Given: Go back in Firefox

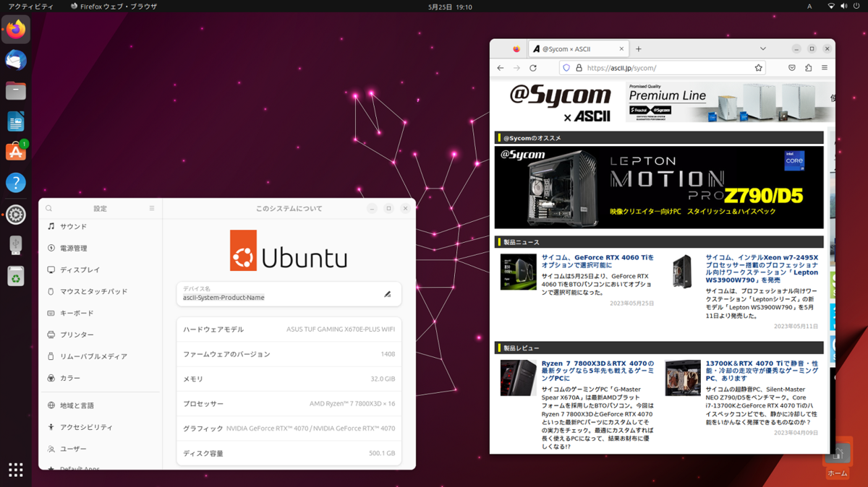Looking at the screenshot, I should pos(501,68).
